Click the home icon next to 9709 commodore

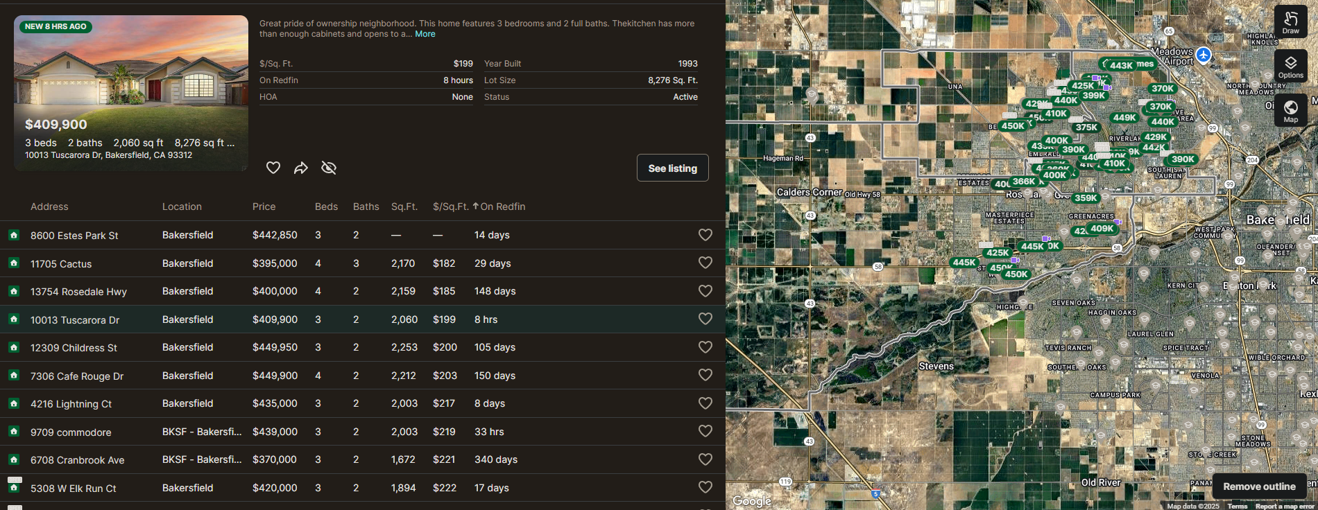point(14,432)
